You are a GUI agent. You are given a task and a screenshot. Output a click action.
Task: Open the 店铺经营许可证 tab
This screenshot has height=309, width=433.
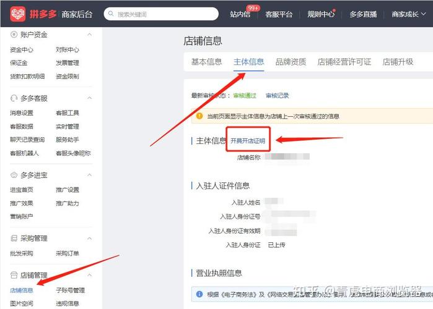[344, 62]
